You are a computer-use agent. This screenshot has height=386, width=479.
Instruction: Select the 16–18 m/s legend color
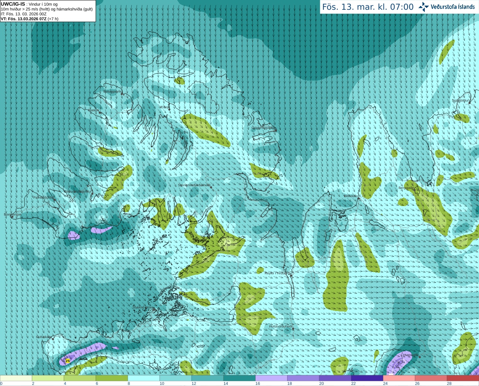point(271,378)
